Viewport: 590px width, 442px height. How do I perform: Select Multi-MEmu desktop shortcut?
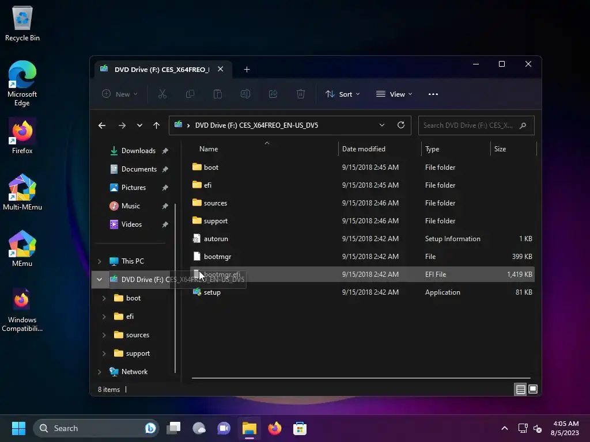point(22,192)
